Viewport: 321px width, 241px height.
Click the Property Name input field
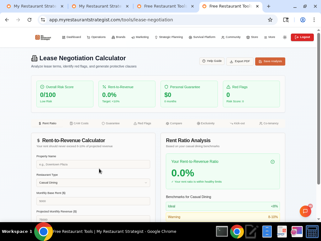pyautogui.click(x=93, y=164)
